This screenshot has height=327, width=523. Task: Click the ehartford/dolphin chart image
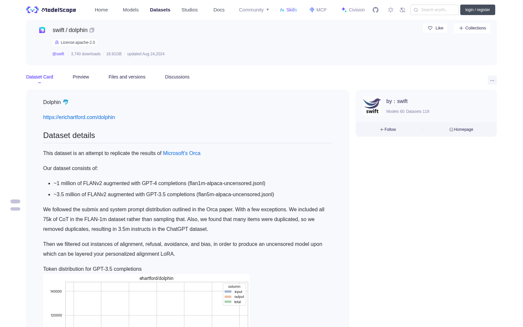(146, 301)
